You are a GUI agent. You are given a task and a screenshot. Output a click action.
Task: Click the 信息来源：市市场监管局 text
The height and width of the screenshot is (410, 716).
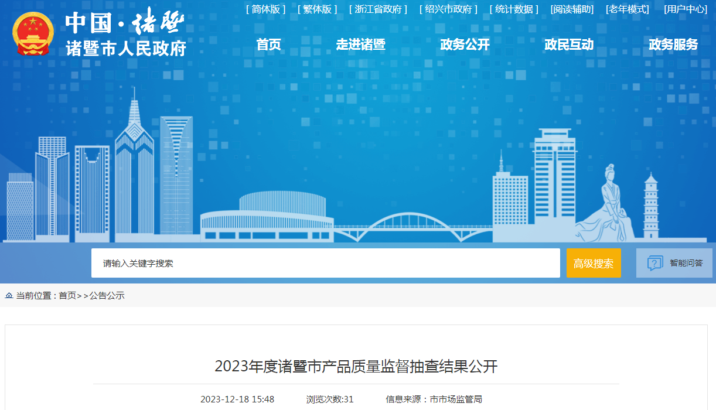coord(434,399)
